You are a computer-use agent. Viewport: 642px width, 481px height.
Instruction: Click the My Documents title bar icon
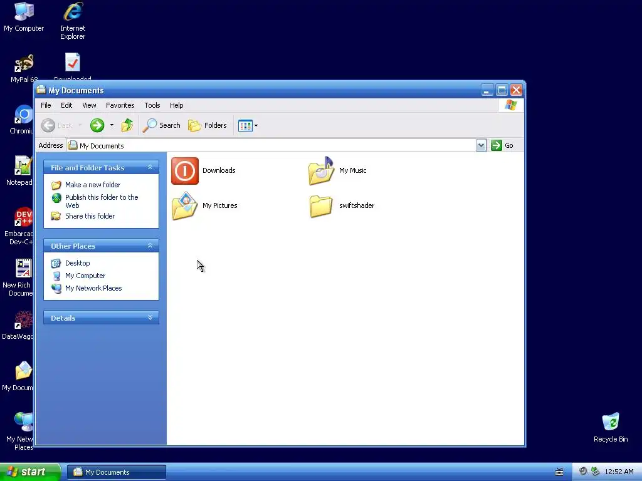tap(41, 90)
